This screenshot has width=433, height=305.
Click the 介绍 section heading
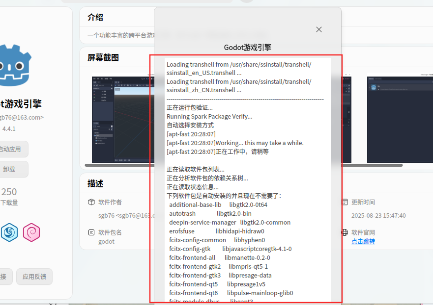95,17
